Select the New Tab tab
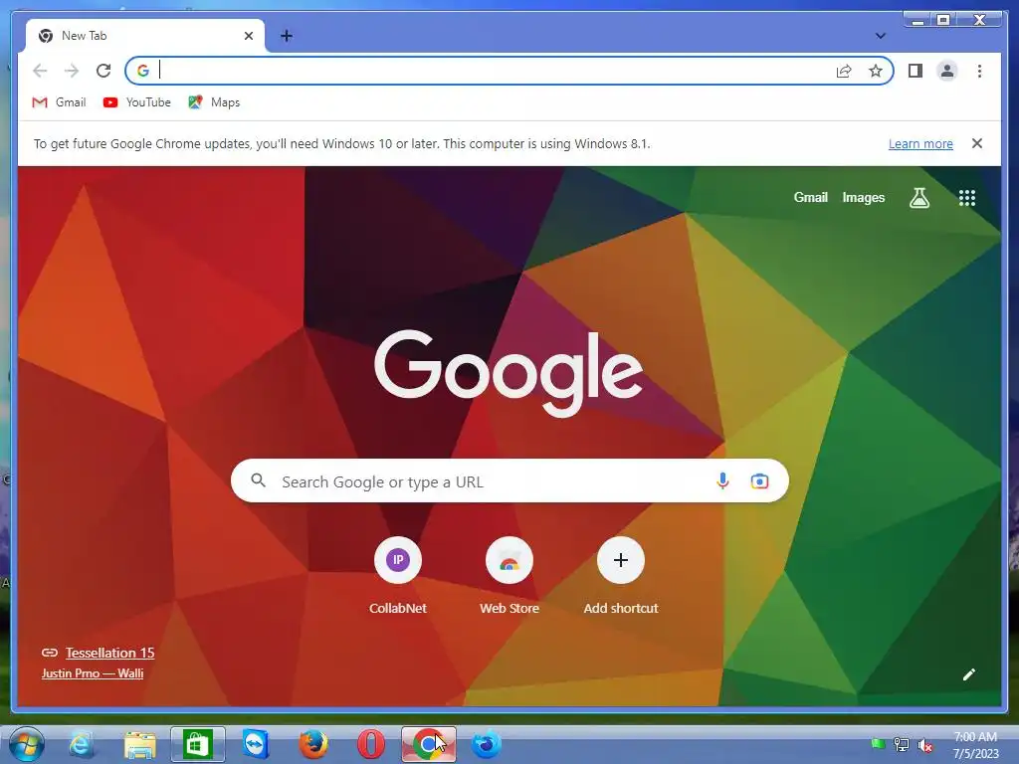This screenshot has height=764, width=1019. (x=145, y=36)
